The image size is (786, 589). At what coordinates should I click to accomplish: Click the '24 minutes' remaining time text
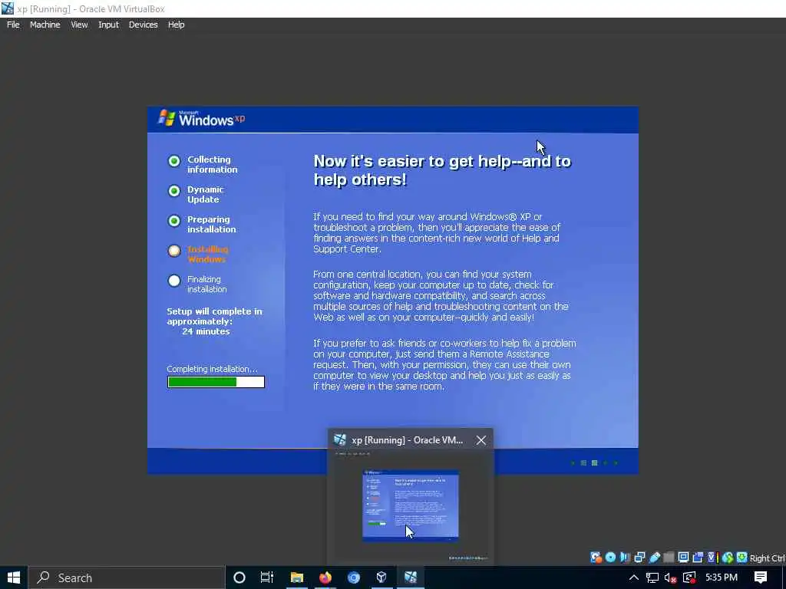[x=206, y=331]
